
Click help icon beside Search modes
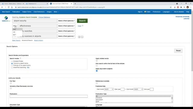(21, 58)
